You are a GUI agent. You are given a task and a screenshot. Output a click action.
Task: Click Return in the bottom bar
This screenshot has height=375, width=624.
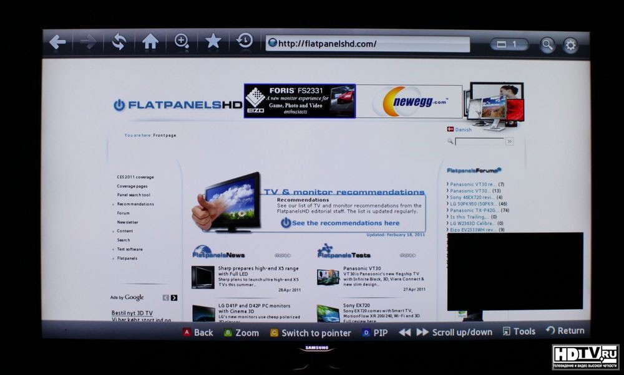(x=565, y=331)
